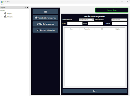
Task: Click the Config Management cube icon
Action: (x=38, y=24)
